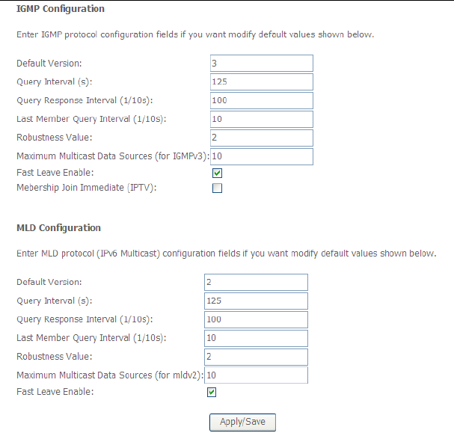Click the Apply/Save button
The width and height of the screenshot is (454, 433).
click(242, 422)
